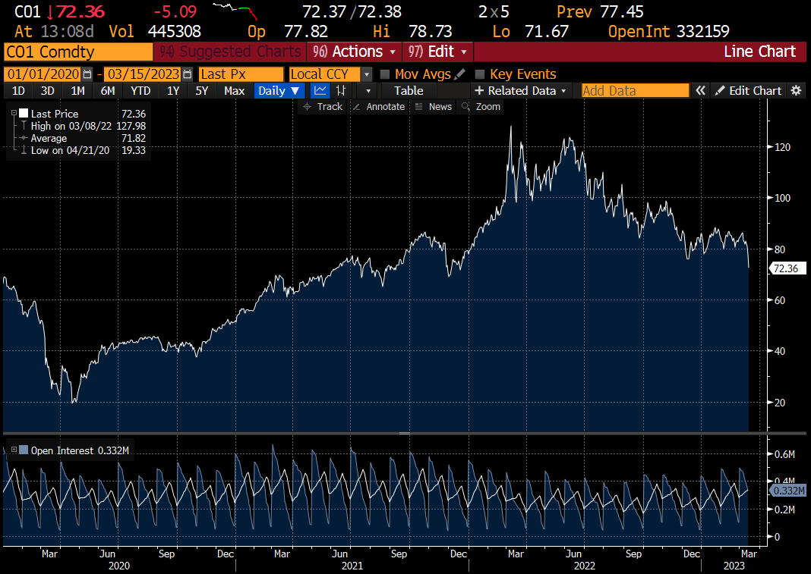Click the Line Chart title label
Viewport: 811px width, 574px height.
(759, 52)
